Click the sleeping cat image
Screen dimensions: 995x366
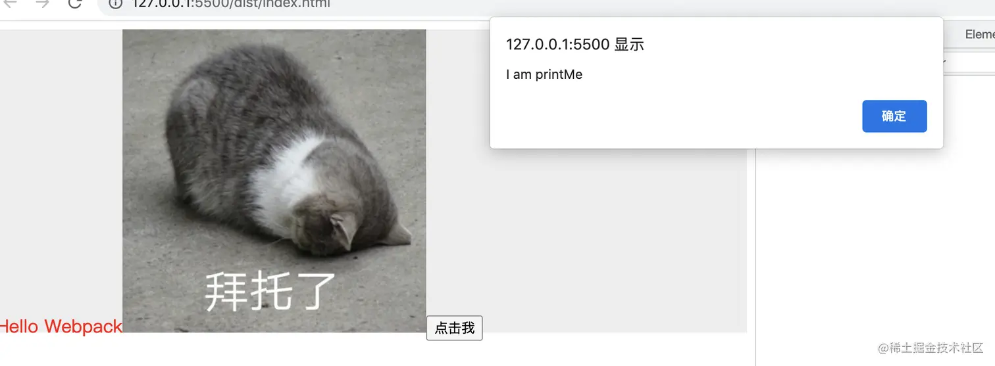point(274,181)
